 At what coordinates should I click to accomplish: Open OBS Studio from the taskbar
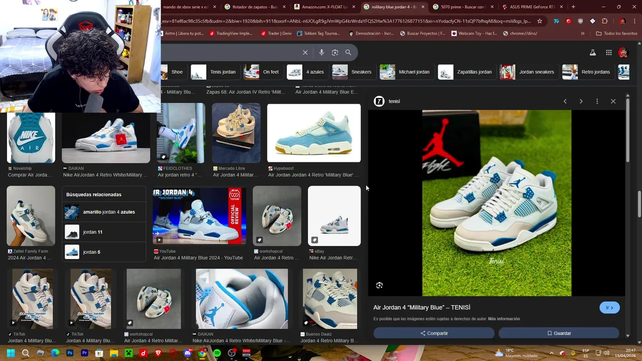(x=232, y=353)
